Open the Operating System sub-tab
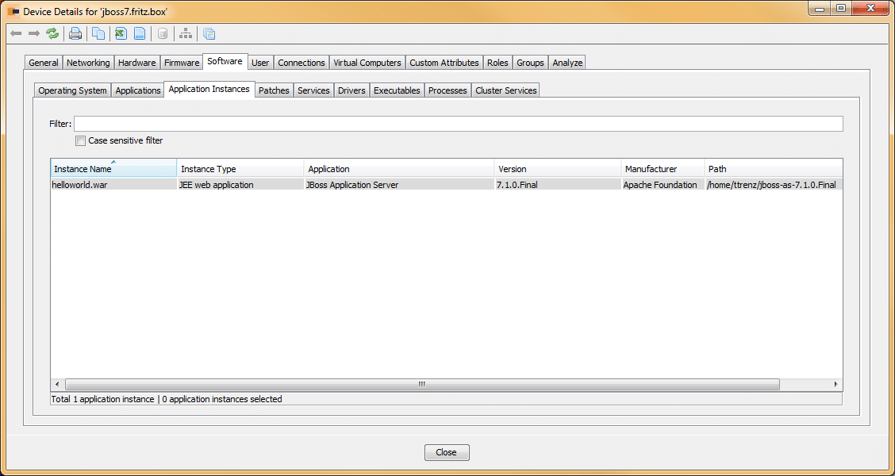Viewport: 895px width, 476px height. coord(71,90)
